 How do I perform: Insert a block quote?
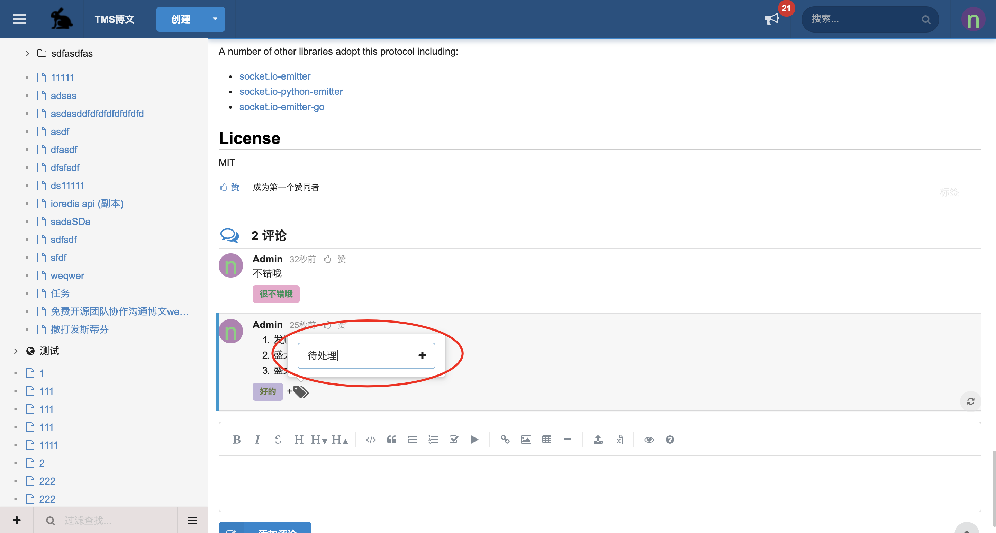point(391,440)
